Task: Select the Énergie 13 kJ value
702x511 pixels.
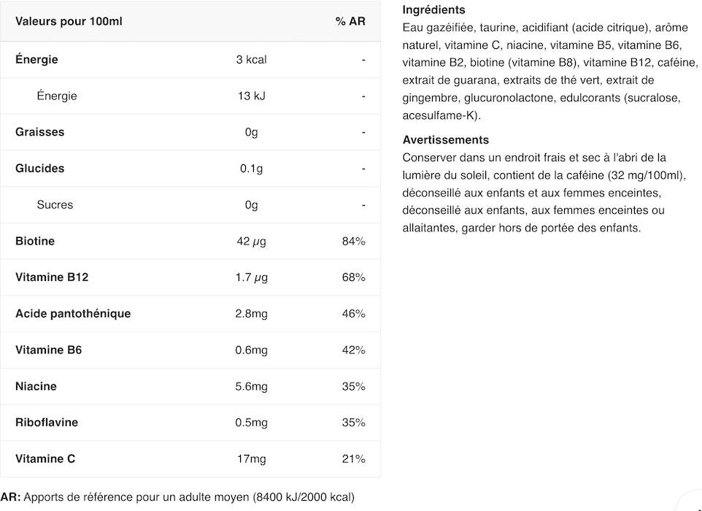Action: coord(251,96)
